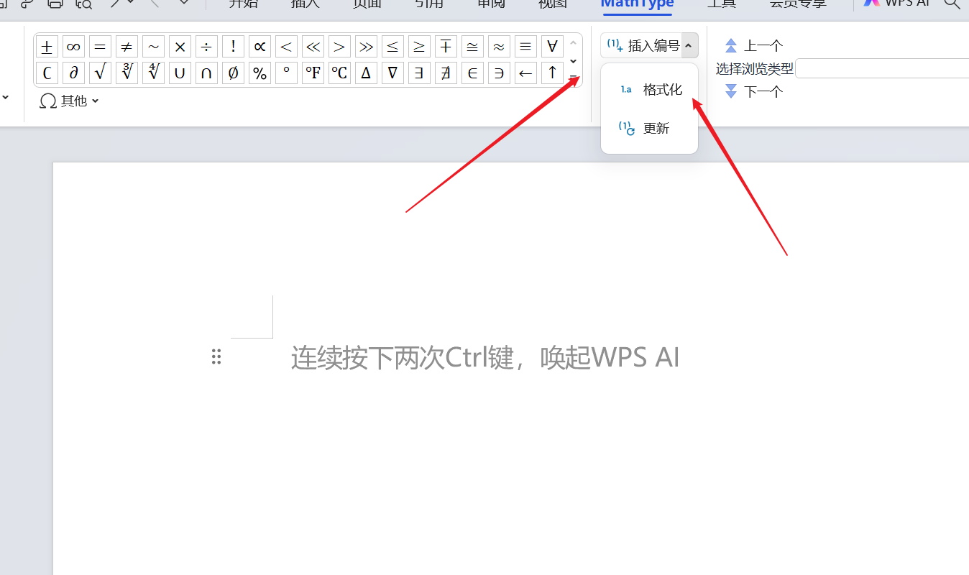The image size is (969, 575).
Task: Show next row of symbol gallery
Action: click(573, 60)
